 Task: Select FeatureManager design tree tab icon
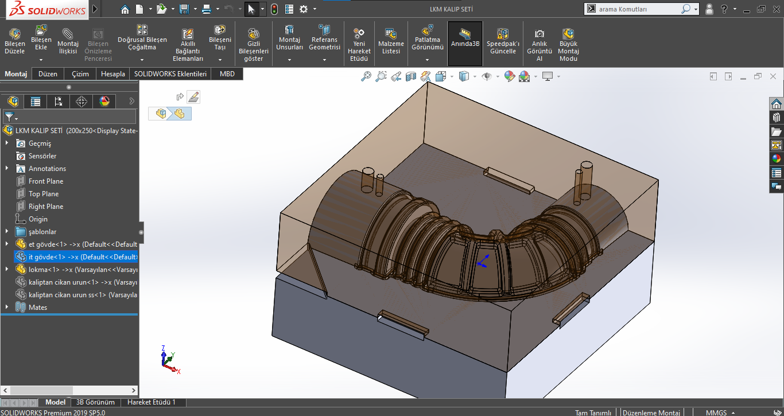[x=13, y=102]
